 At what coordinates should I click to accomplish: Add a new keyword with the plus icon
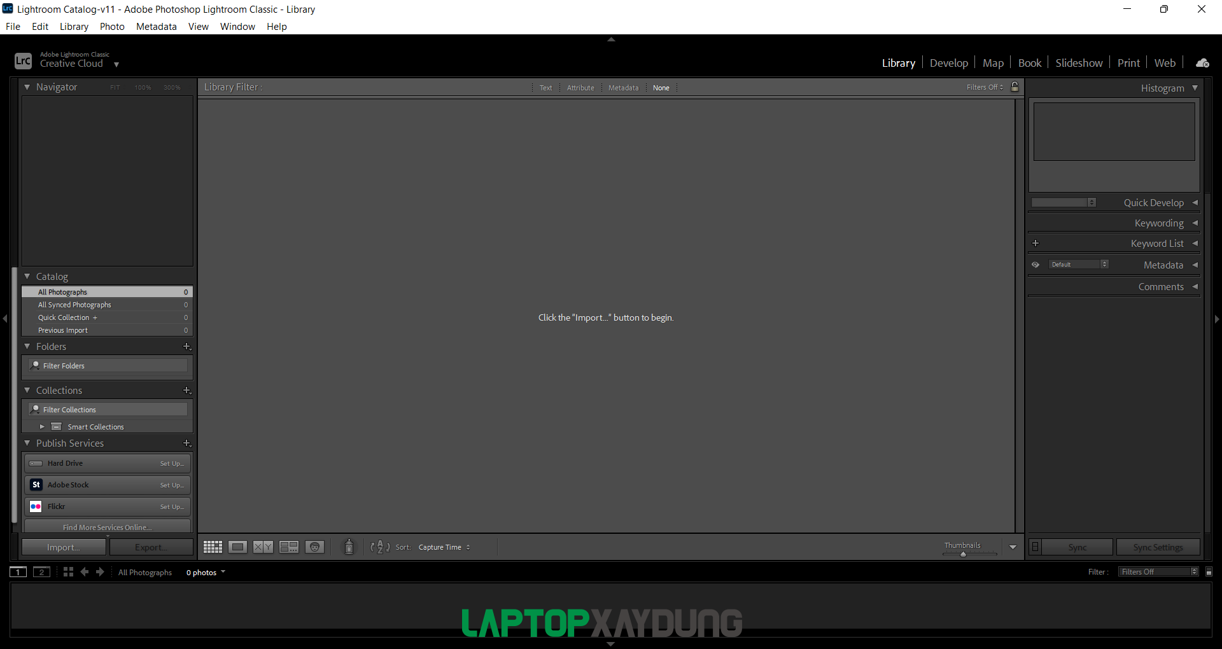pos(1036,242)
